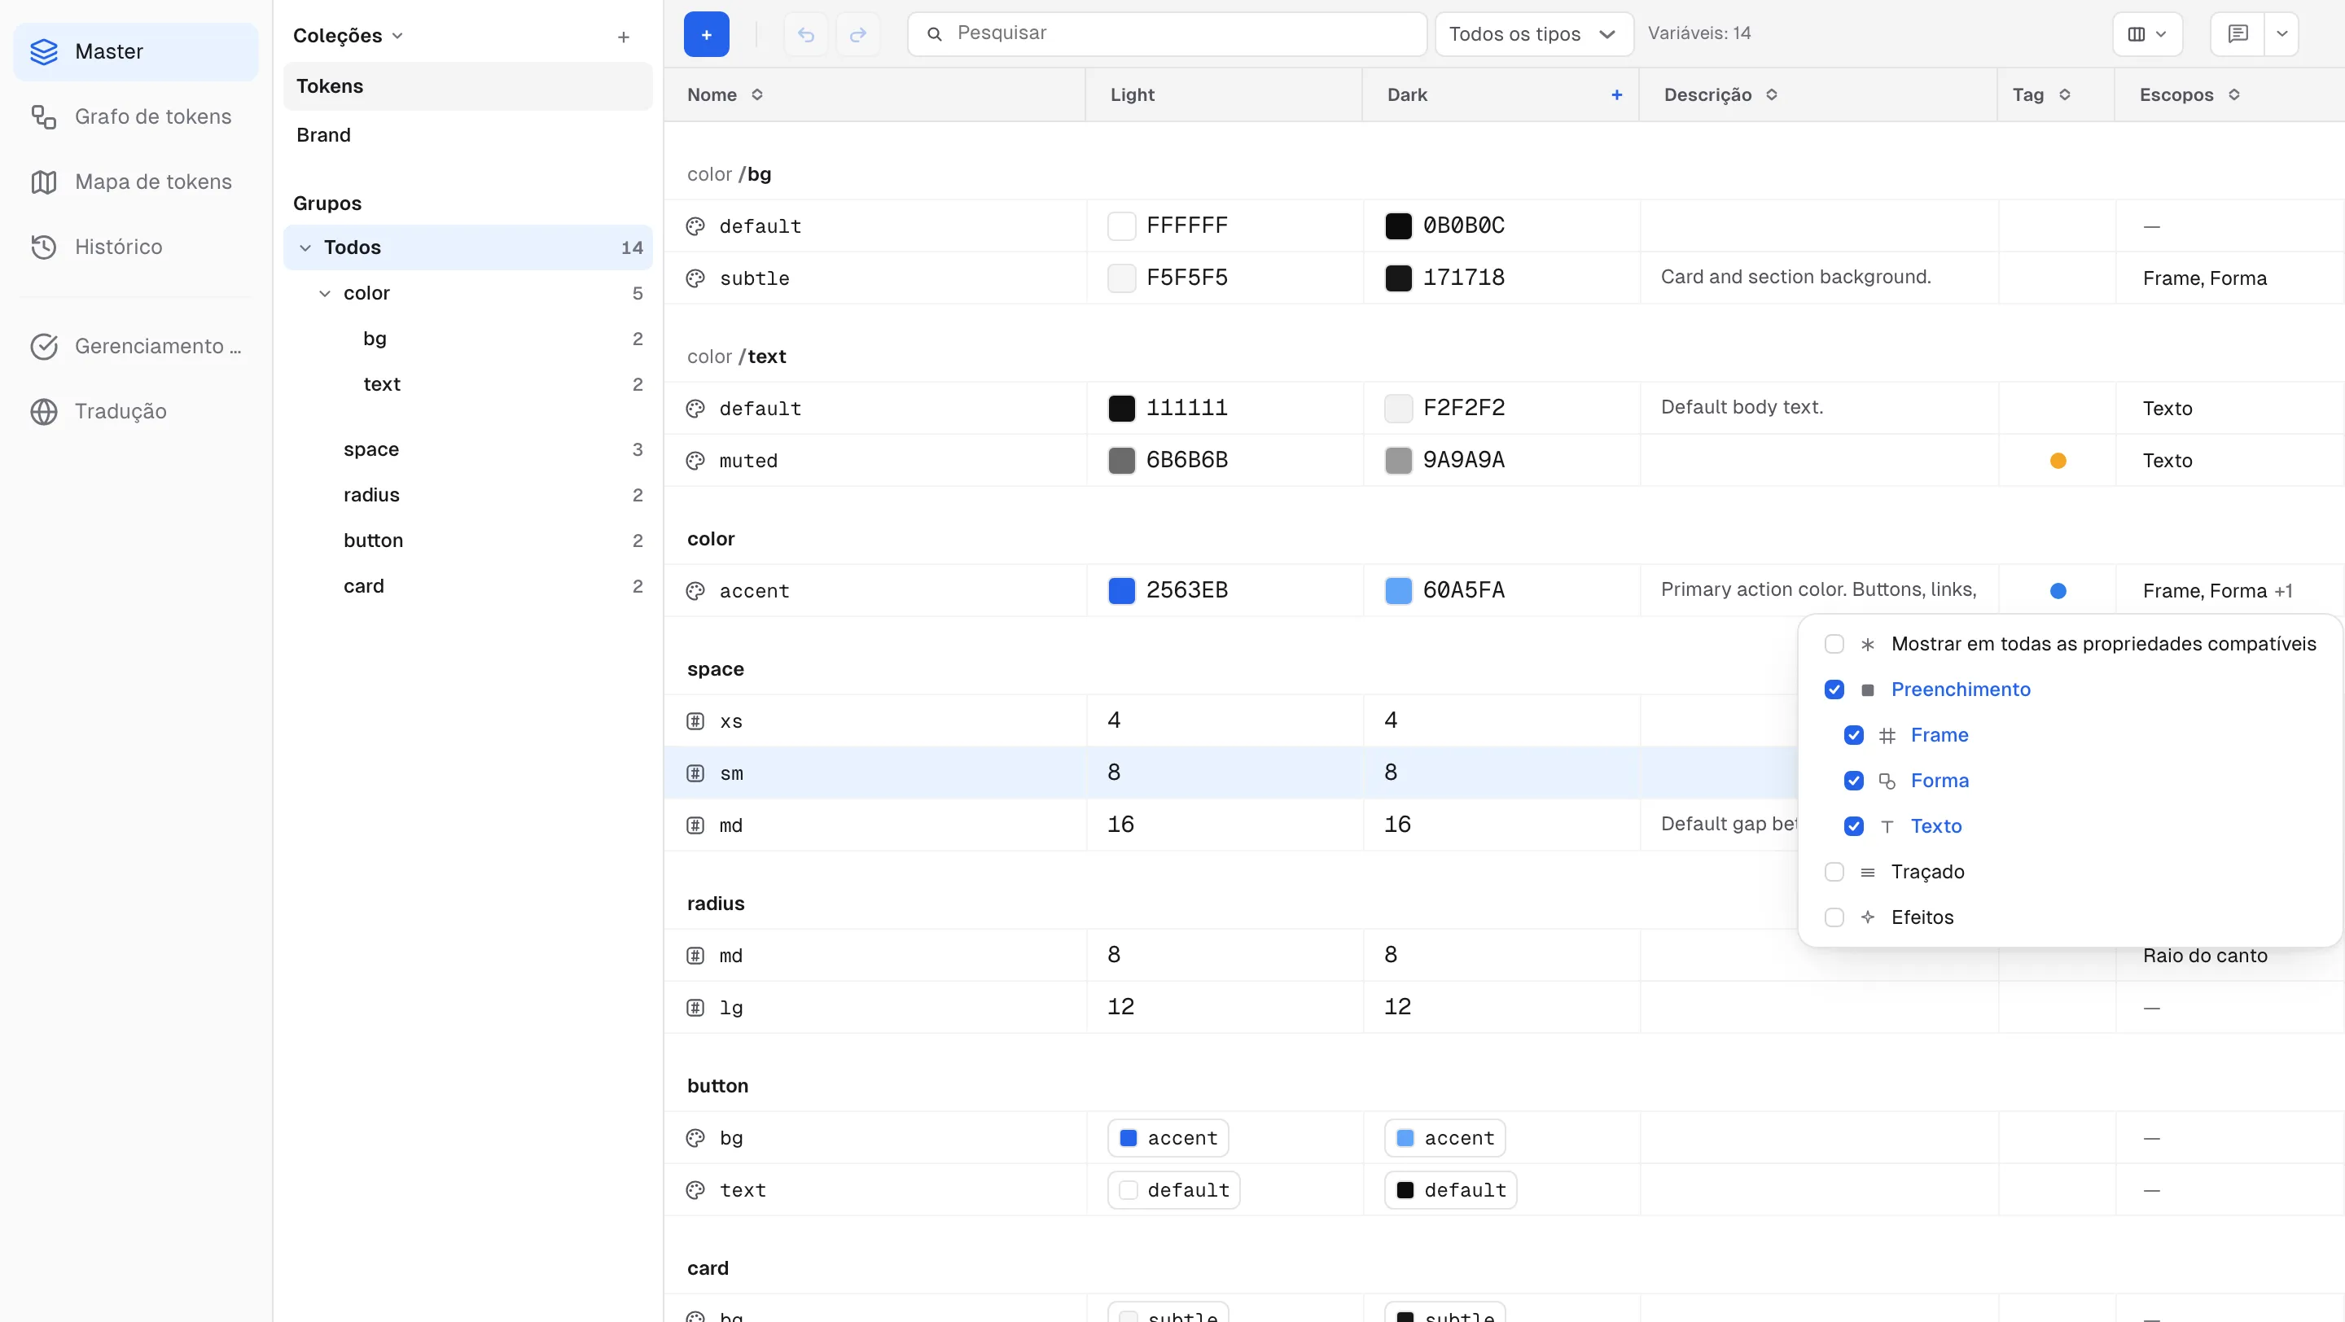The height and width of the screenshot is (1322, 2345).
Task: Click the Light value 16 of space md
Action: (1120, 825)
